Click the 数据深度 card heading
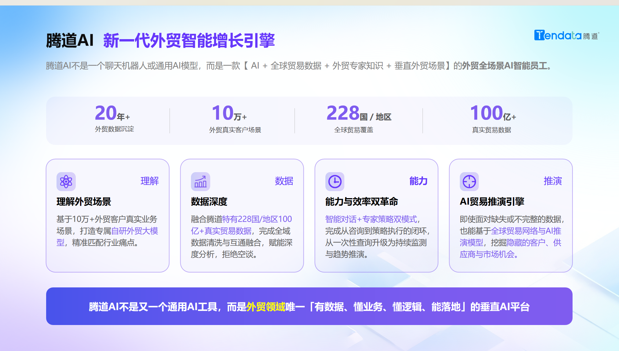Screen dimensions: 619x351 pos(209,201)
